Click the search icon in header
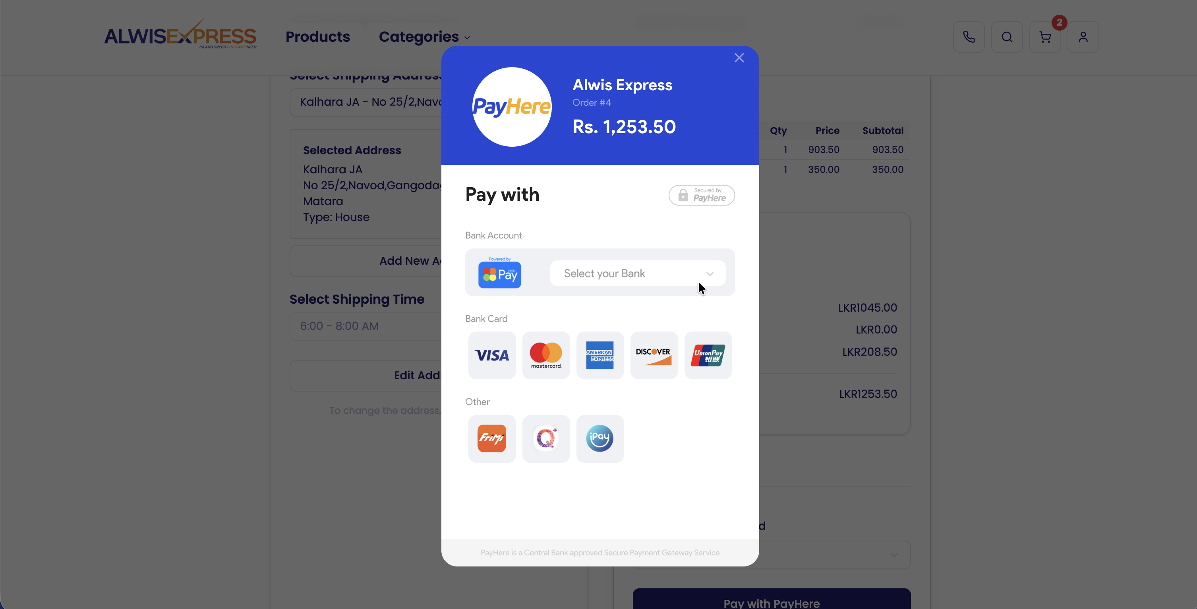The image size is (1197, 609). pyautogui.click(x=1006, y=37)
